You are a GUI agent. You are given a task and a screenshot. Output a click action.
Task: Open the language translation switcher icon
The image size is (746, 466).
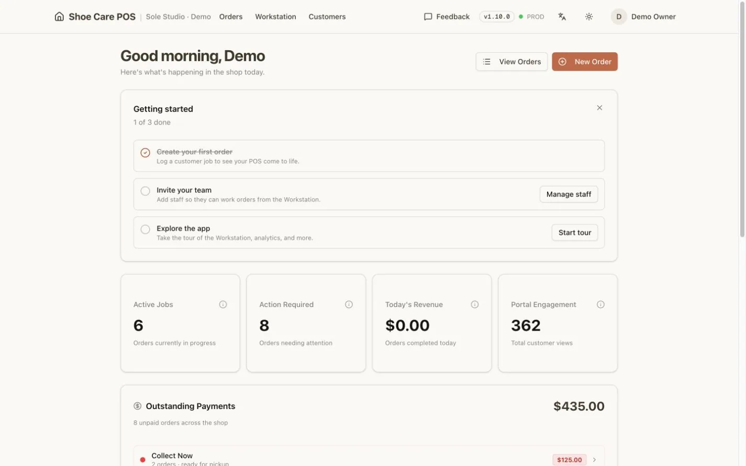[x=562, y=17]
